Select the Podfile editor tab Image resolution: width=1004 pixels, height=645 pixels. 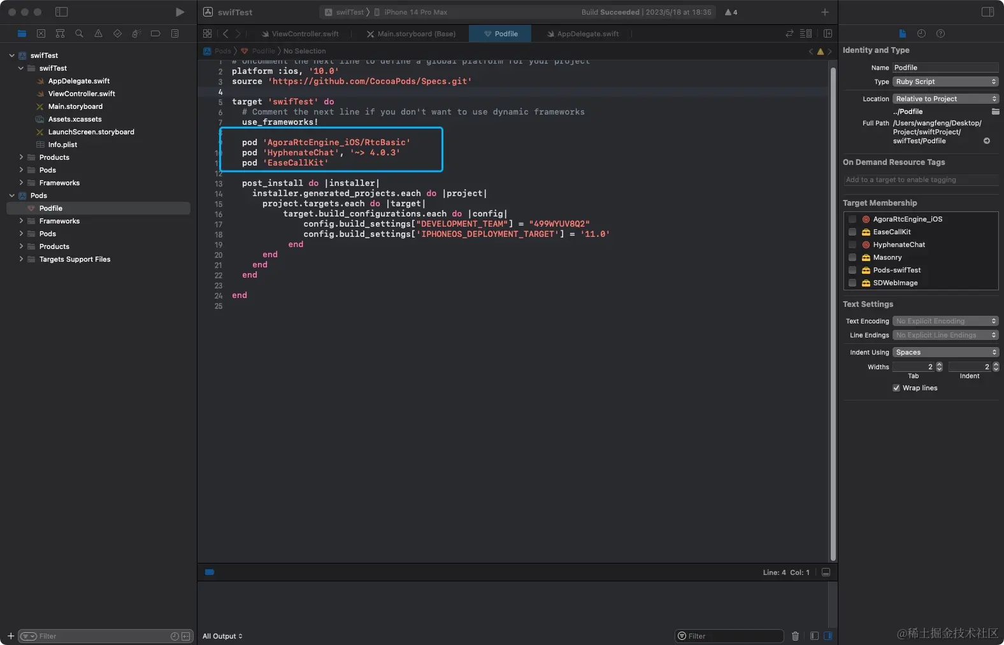point(500,34)
